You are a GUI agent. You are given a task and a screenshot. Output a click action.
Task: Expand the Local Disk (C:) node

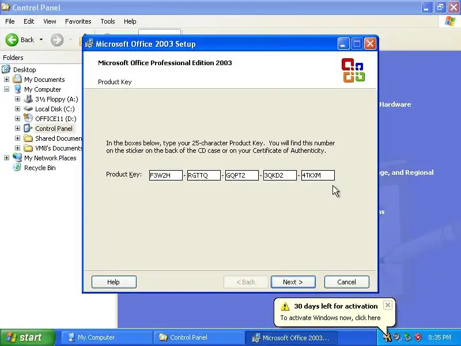coord(17,109)
